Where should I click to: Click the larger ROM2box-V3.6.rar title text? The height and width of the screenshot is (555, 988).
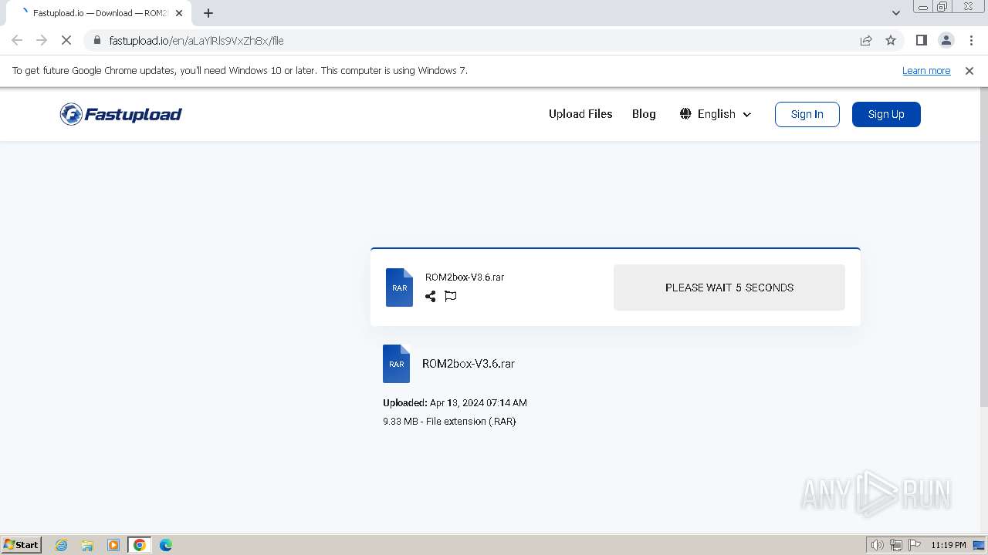469,364
